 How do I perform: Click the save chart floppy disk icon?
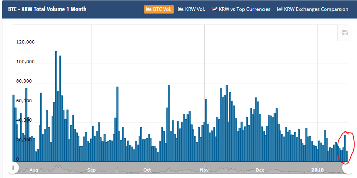(345, 33)
